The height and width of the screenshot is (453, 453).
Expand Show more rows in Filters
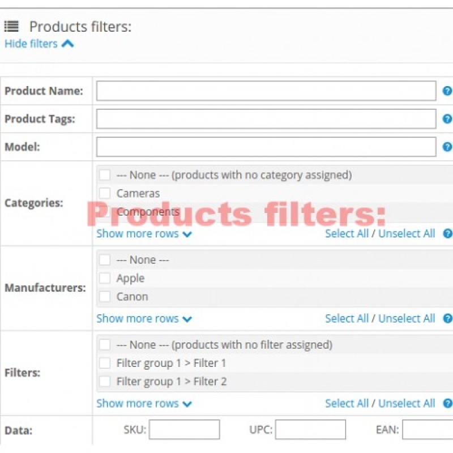138,403
